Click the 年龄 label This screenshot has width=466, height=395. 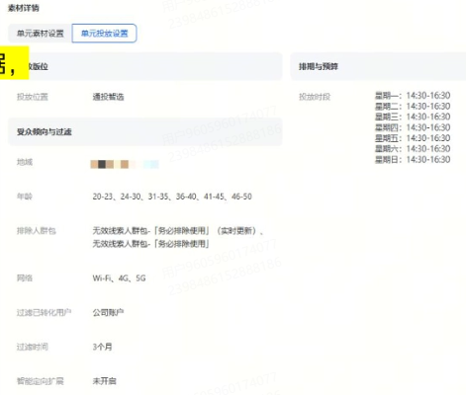click(25, 197)
